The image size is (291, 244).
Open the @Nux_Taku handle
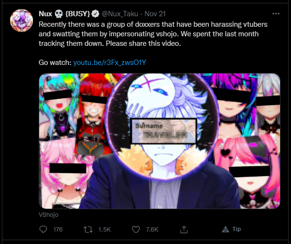tap(120, 14)
